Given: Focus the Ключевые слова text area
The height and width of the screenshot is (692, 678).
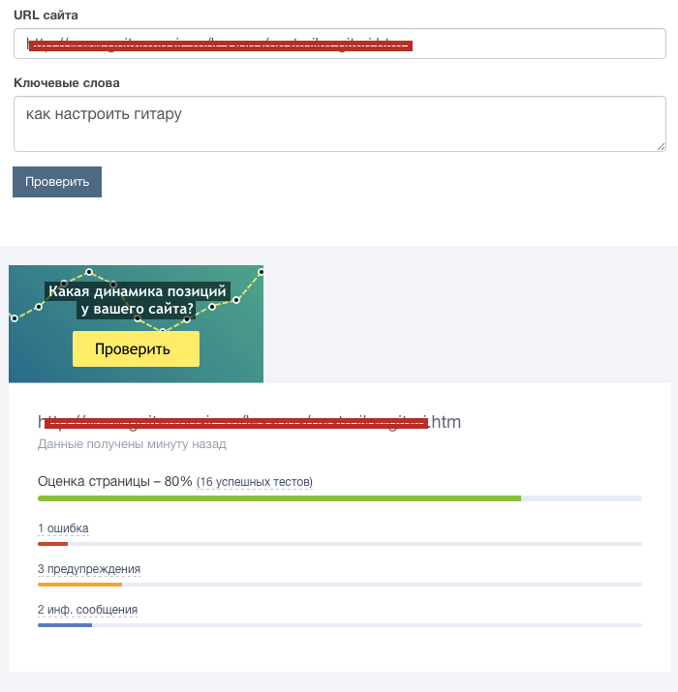Looking at the screenshot, I should tap(339, 124).
